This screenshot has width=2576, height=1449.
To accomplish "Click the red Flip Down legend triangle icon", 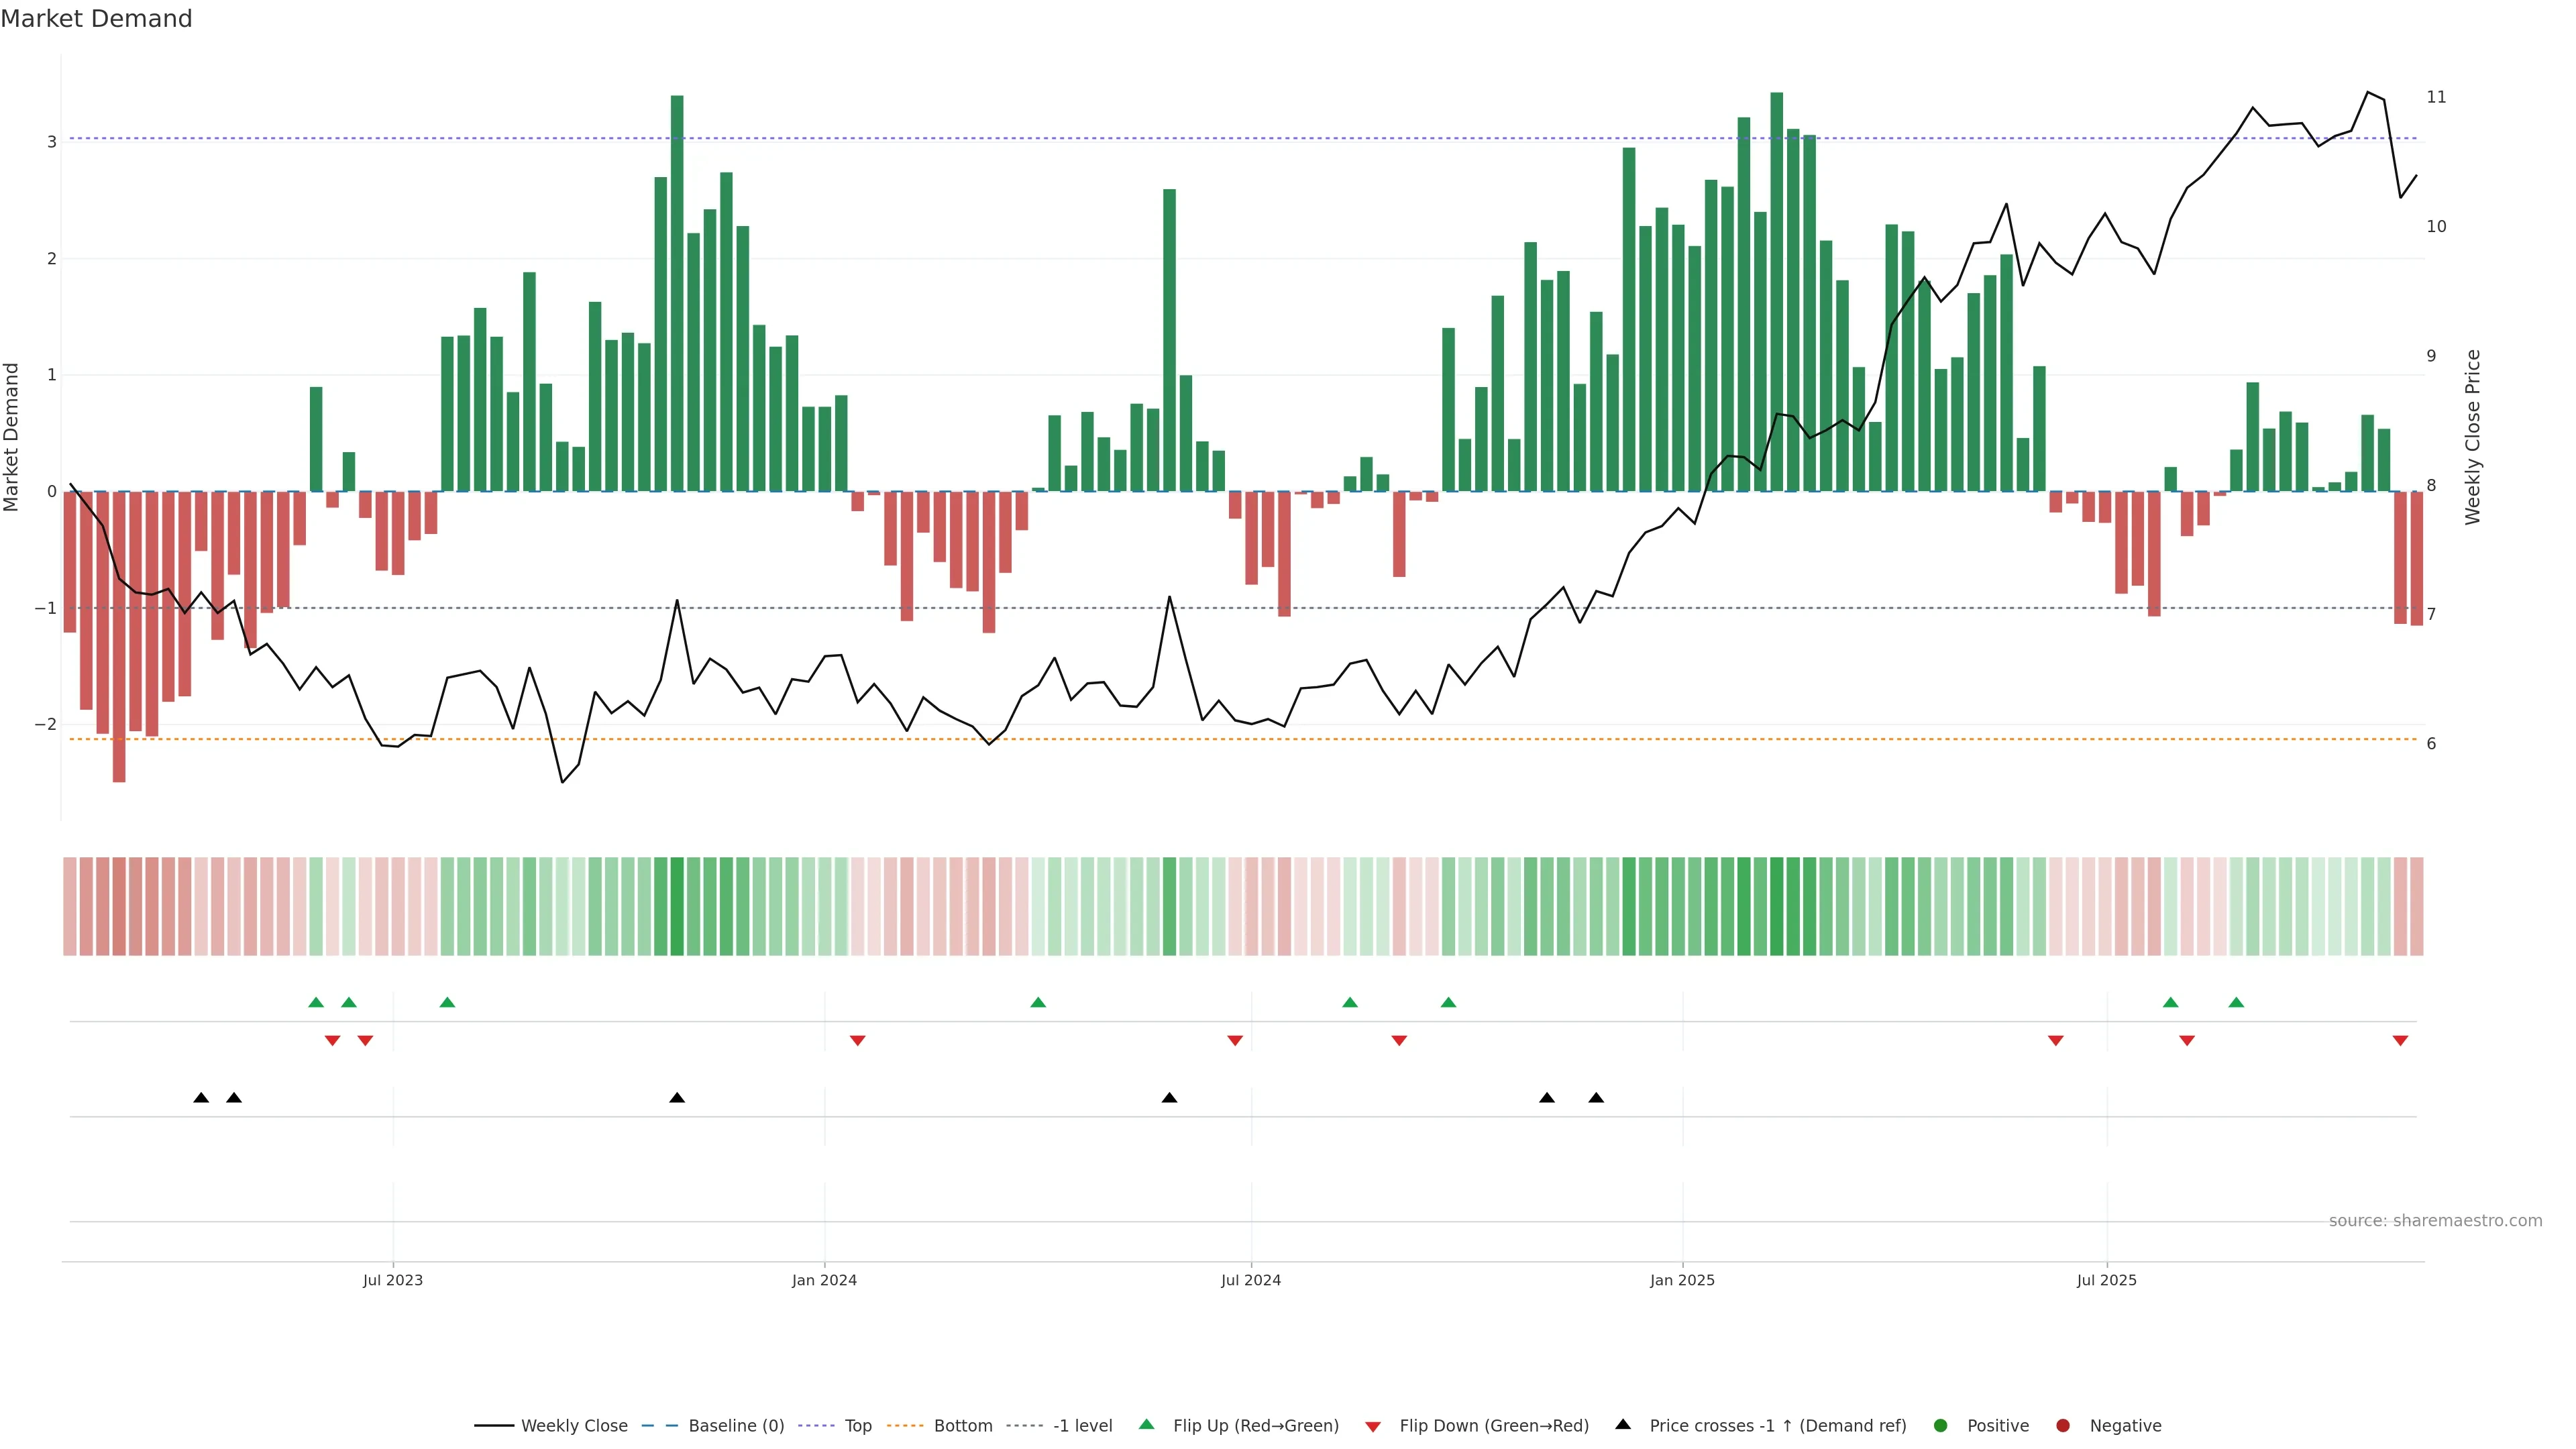I will click(x=1373, y=1426).
